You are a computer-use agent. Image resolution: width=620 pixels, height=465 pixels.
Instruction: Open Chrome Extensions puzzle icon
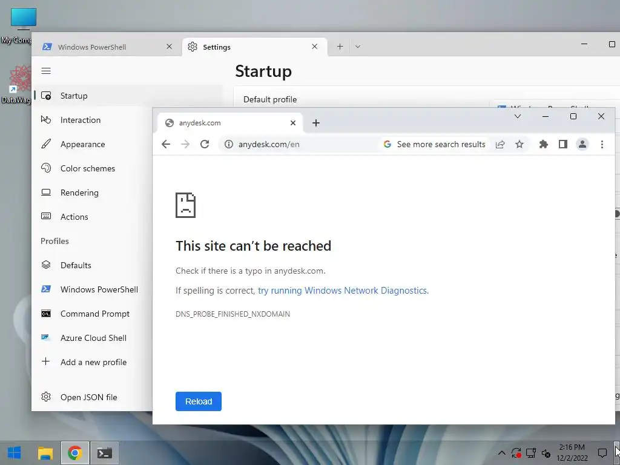tap(543, 144)
